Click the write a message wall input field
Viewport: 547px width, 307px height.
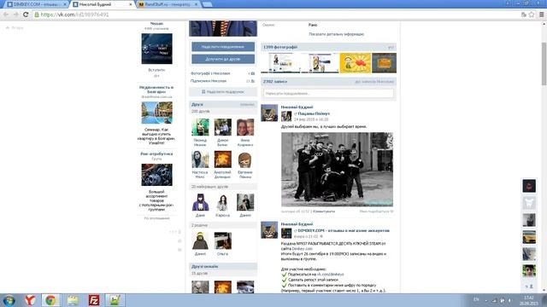(328, 93)
